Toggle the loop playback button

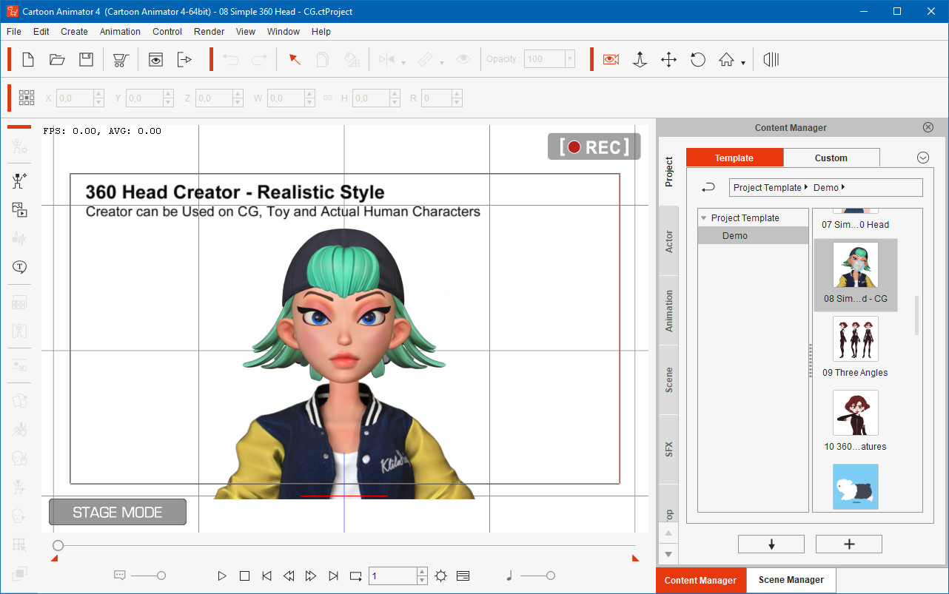pyautogui.click(x=356, y=576)
